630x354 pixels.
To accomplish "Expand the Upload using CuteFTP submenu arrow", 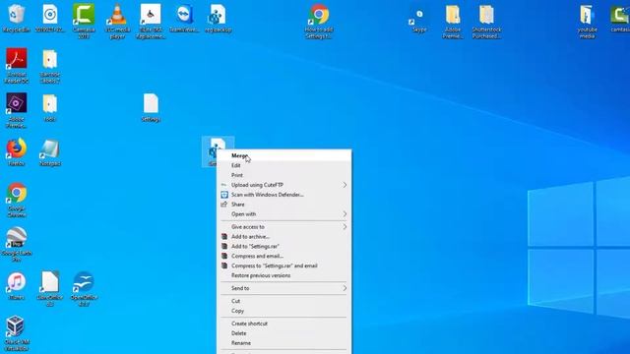I will [x=345, y=185].
